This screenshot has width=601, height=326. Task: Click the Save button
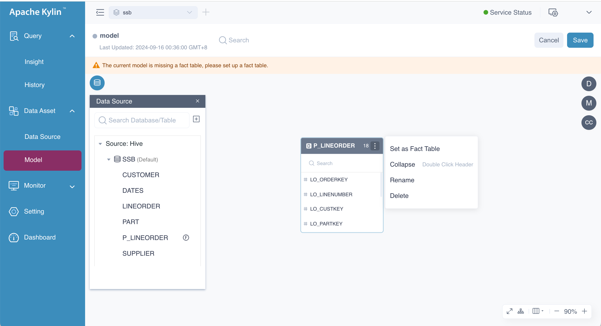pos(580,40)
